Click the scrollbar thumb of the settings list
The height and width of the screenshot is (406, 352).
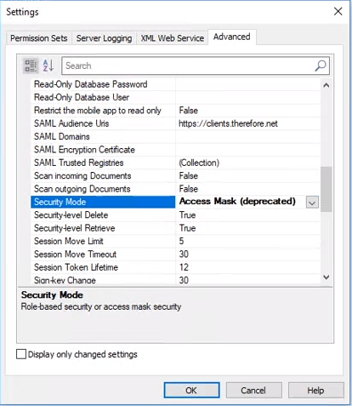(x=326, y=189)
